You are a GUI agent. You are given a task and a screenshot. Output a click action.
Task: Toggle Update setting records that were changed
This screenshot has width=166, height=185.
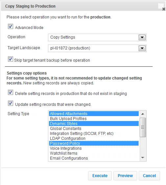[11, 103]
